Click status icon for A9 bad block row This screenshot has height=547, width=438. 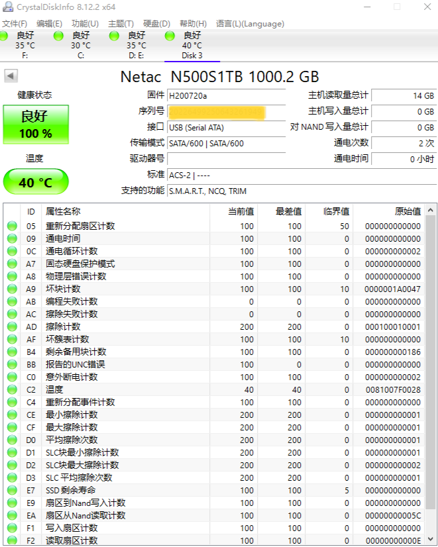[12, 289]
